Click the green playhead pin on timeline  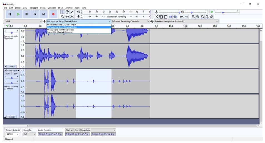[x=7, y=26]
